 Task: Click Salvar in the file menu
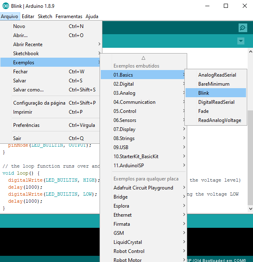click(x=50, y=81)
